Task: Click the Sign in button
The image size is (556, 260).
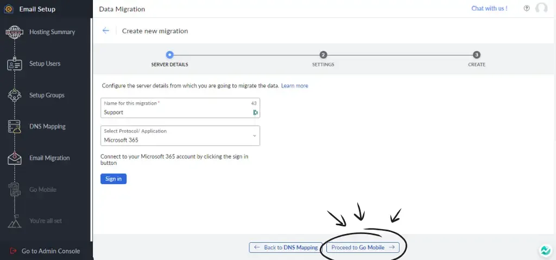Action: click(x=113, y=179)
